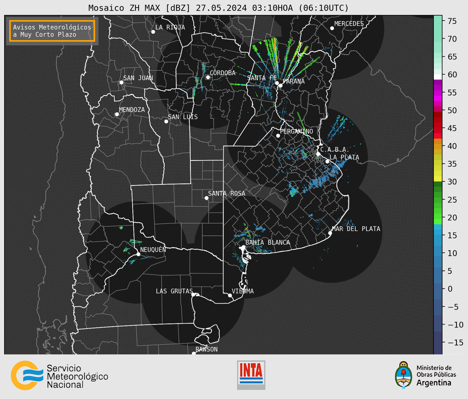Screen dimensions: 468x399
Task: Click the LA RIOJA city marker
Action: click(153, 32)
